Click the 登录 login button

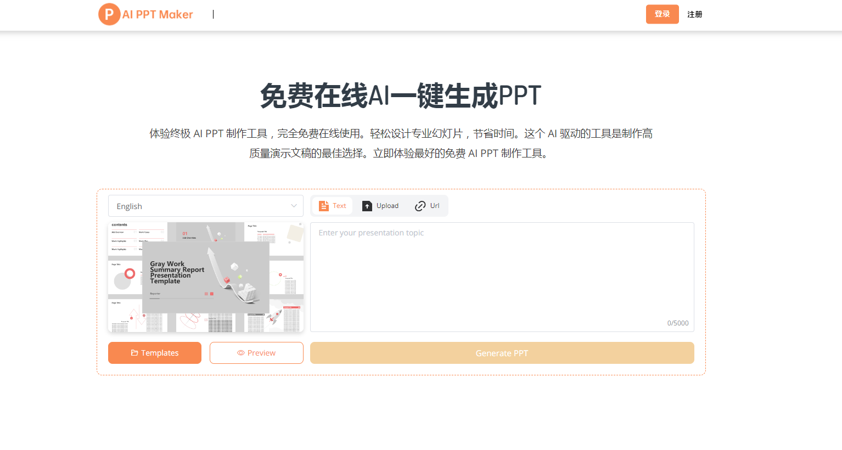coord(662,14)
